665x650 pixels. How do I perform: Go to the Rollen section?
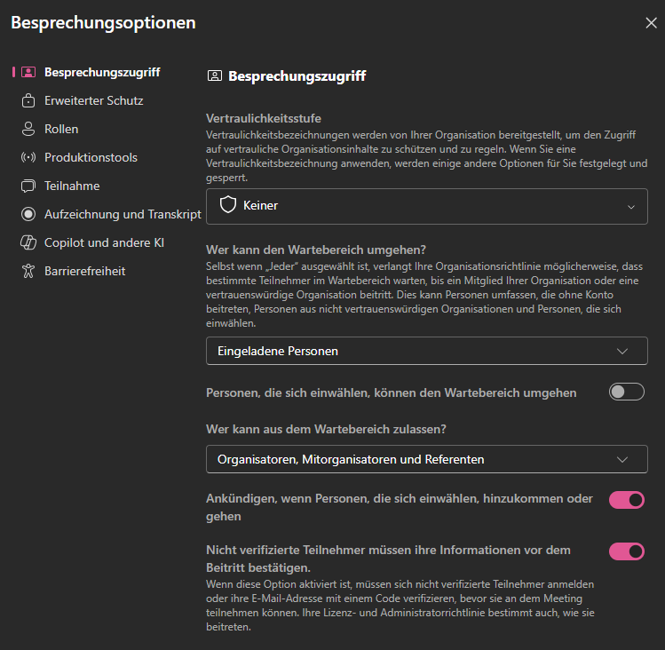(61, 129)
